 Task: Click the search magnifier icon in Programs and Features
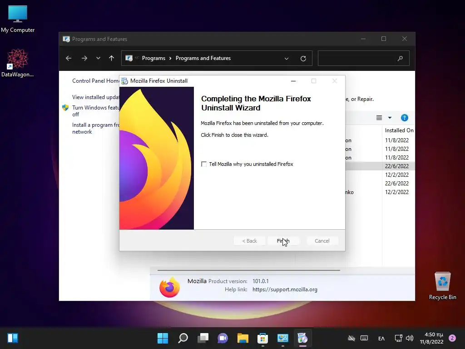pos(400,59)
